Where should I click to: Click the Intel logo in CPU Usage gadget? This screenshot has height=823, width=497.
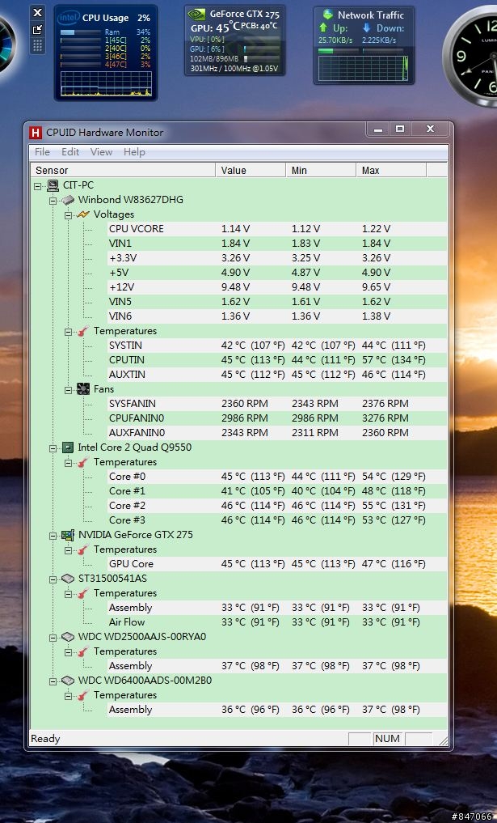pos(69,18)
